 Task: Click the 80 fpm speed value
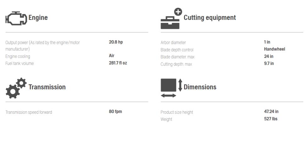[116, 112]
